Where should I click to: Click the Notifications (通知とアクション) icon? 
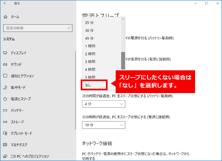[x=5, y=76]
